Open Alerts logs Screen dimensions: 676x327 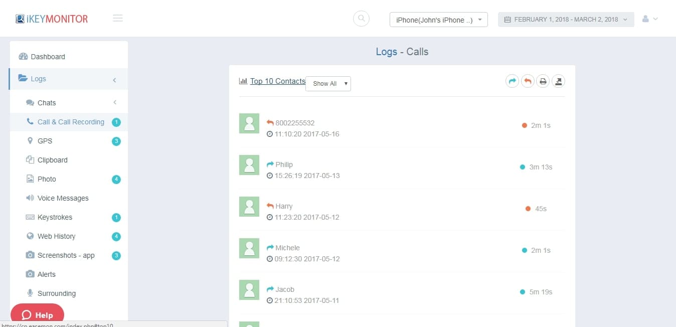pyautogui.click(x=46, y=274)
